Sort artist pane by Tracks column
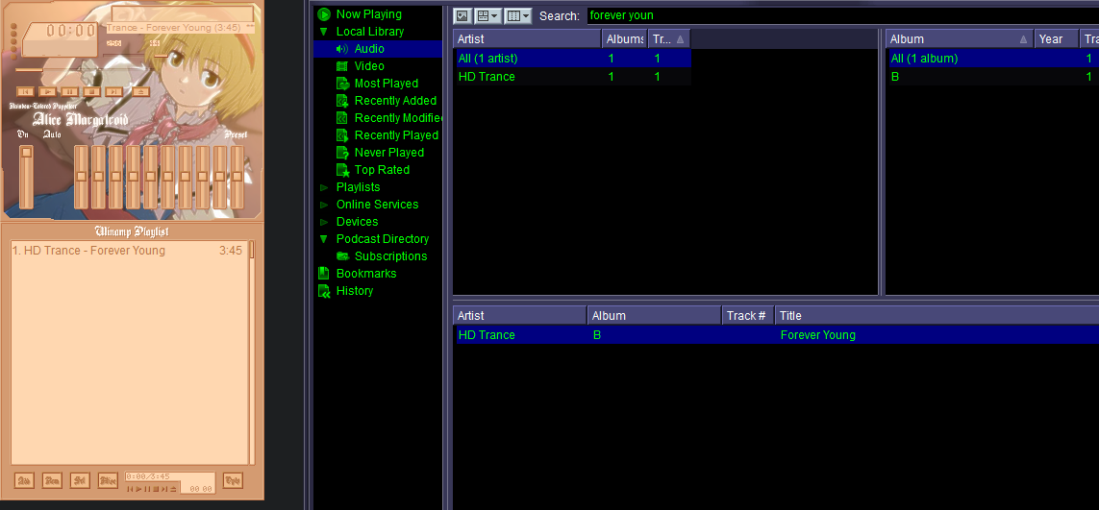Image resolution: width=1099 pixels, height=510 pixels. [669, 39]
